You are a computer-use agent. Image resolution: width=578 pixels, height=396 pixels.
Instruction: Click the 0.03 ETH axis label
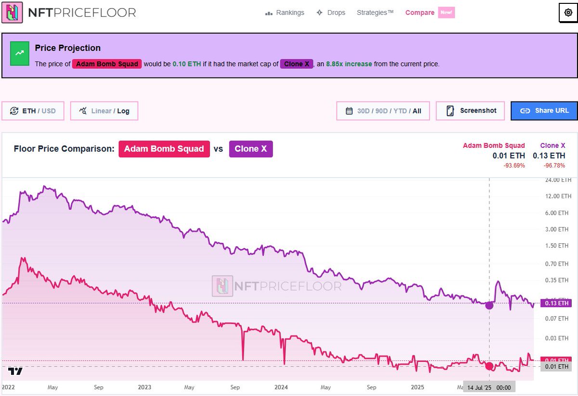(557, 339)
